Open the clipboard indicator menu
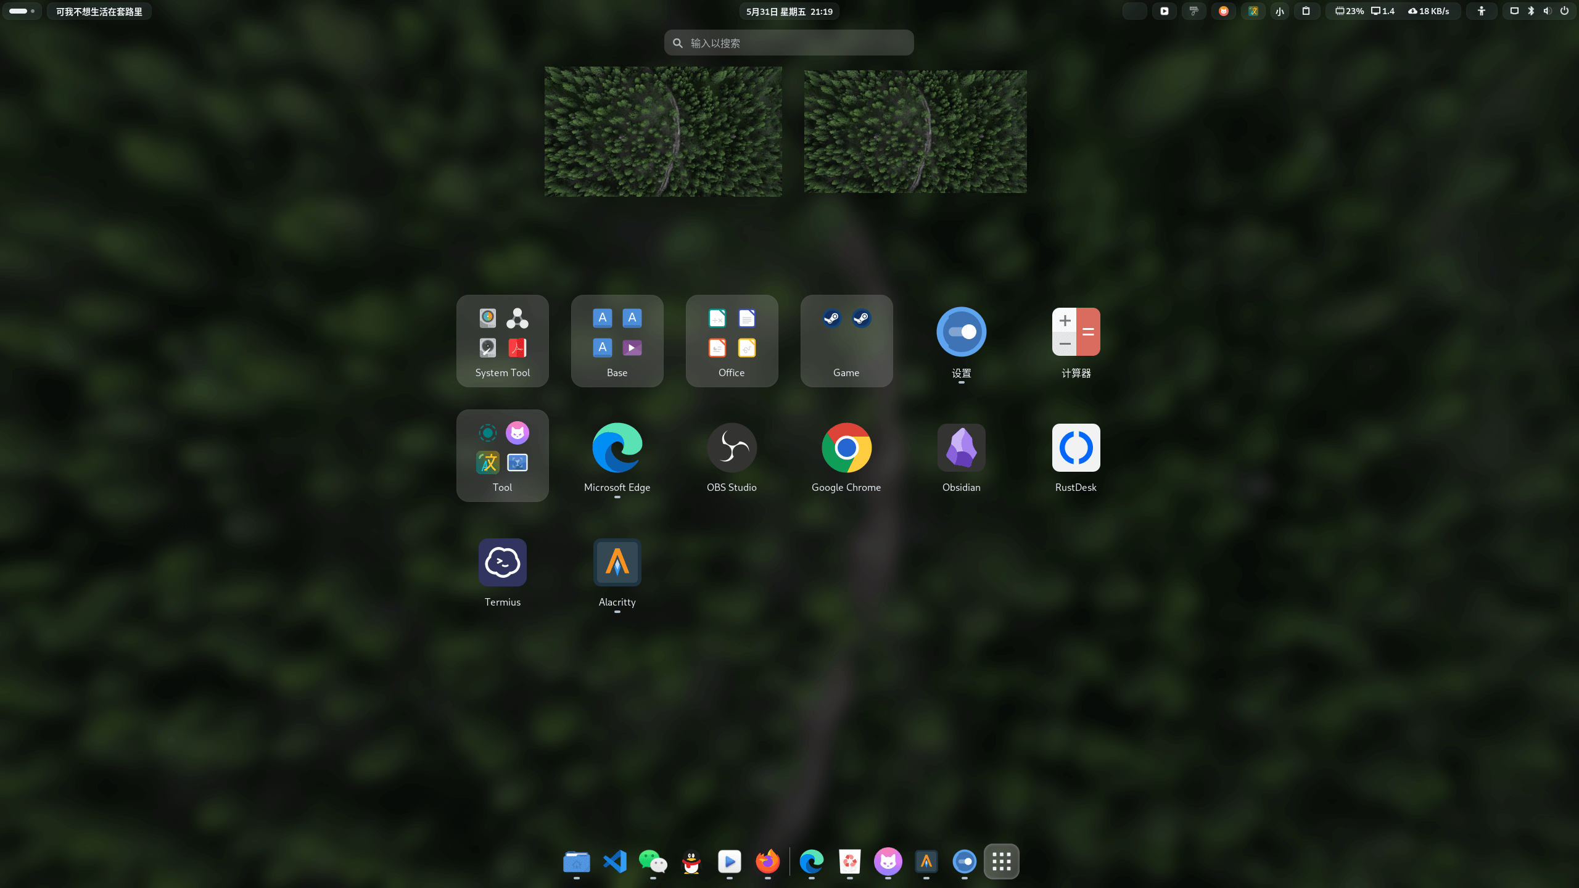Image resolution: width=1579 pixels, height=888 pixels. [1306, 11]
